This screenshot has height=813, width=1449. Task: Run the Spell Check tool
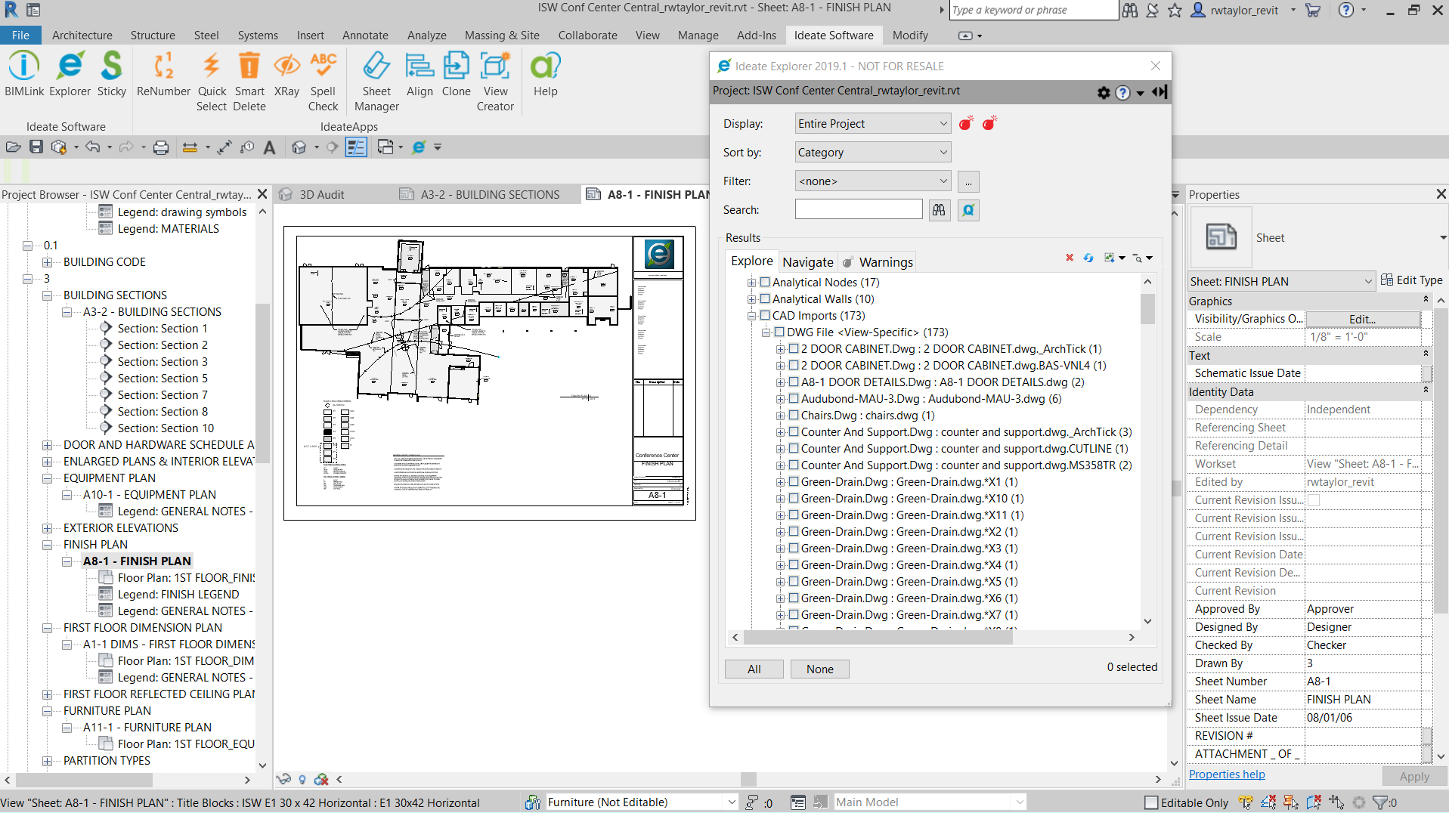[x=323, y=81]
